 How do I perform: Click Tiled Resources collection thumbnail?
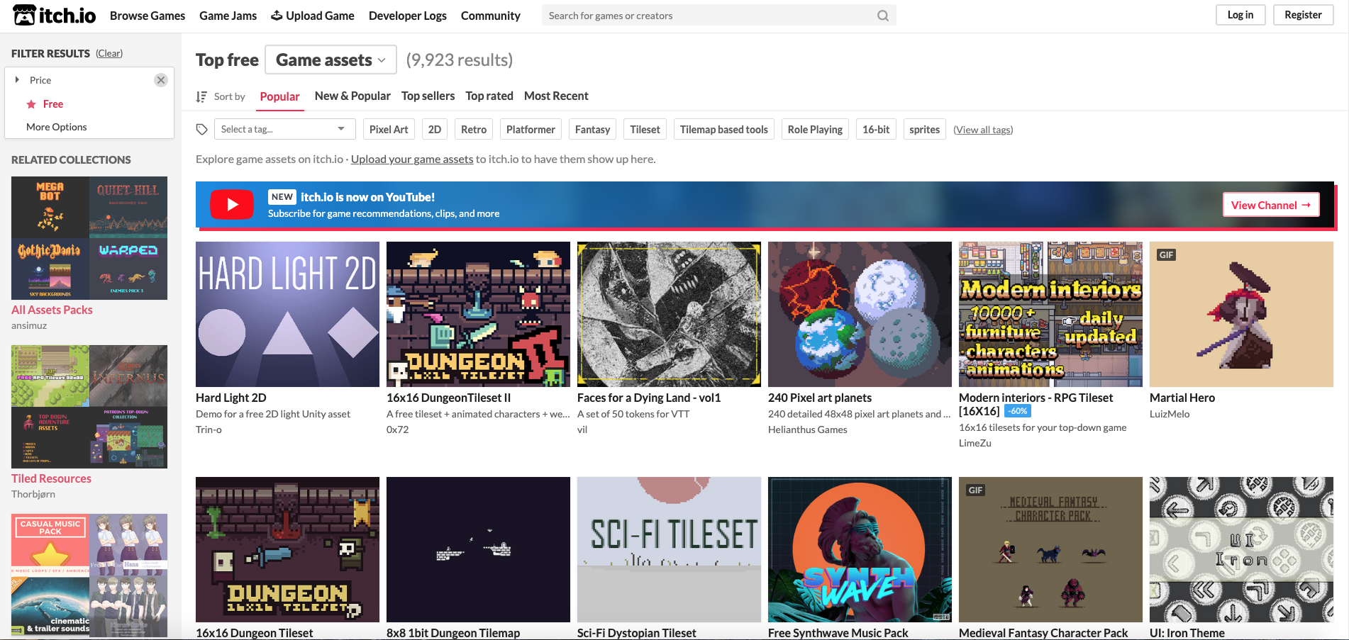pyautogui.click(x=89, y=407)
